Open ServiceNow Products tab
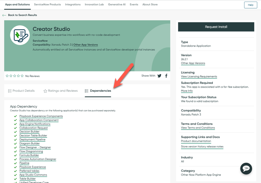This screenshot has height=183, width=261. 47,5
